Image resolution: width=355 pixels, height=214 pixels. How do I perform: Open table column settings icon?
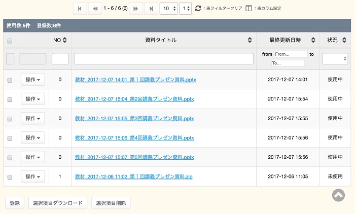point(248,9)
